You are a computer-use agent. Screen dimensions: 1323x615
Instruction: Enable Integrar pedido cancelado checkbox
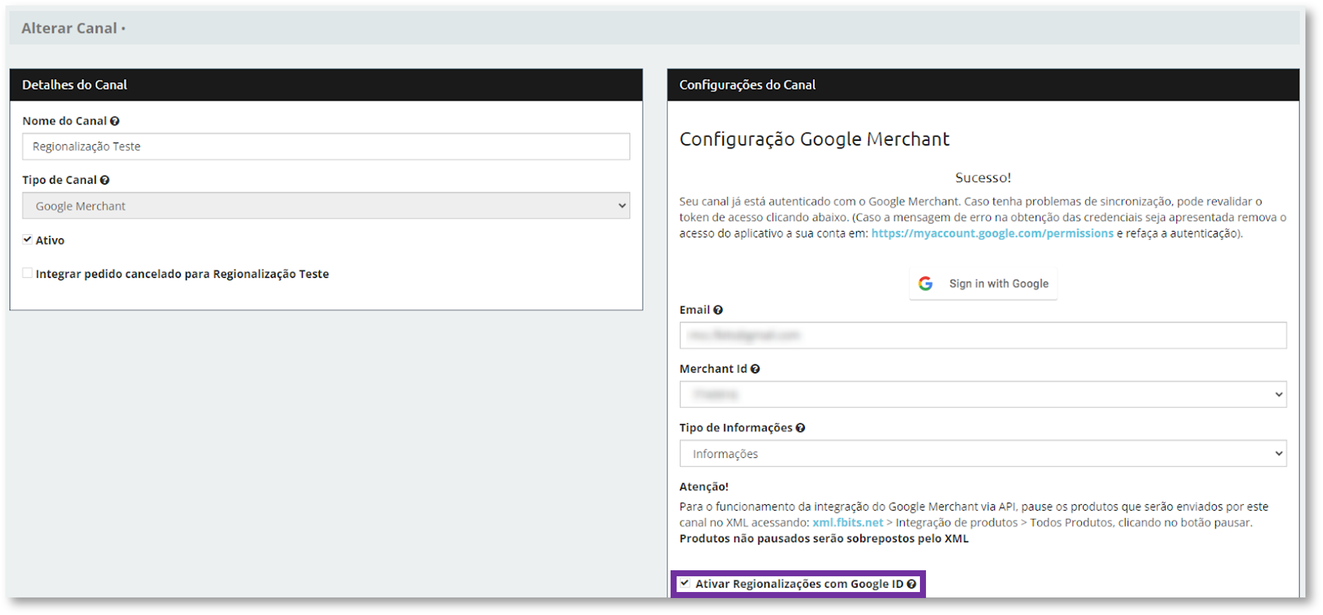[27, 273]
